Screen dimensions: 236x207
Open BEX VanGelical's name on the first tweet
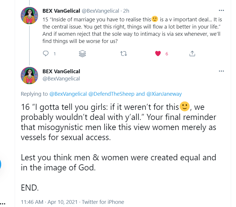point(61,11)
